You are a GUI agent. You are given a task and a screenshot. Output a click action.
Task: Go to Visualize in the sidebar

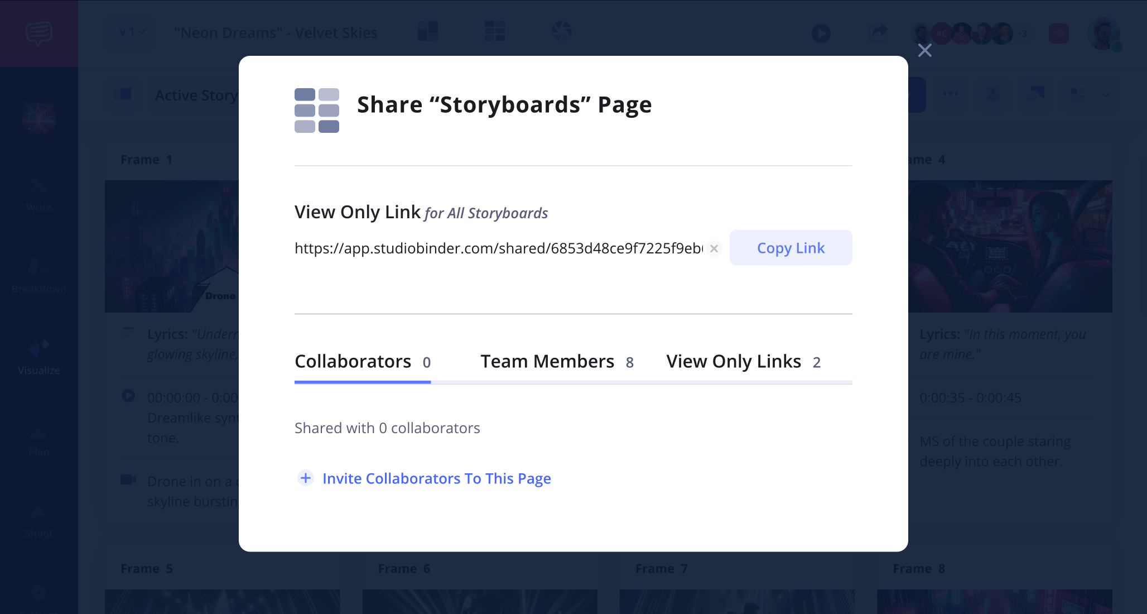coord(38,357)
